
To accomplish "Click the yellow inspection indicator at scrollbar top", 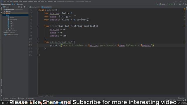I will [x=184, y=9].
